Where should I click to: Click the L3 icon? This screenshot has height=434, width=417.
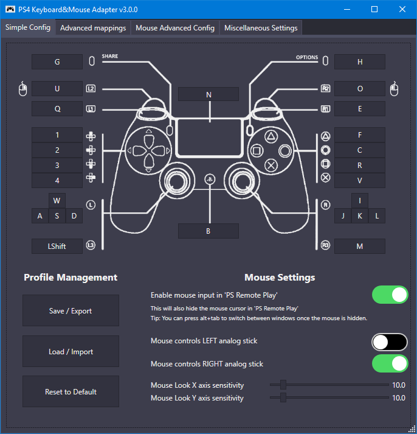91,245
